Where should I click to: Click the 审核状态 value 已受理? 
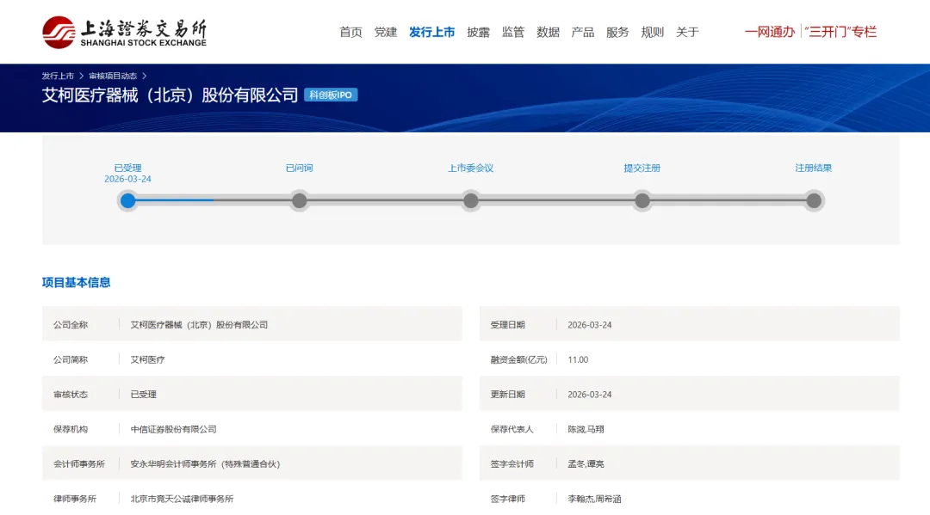[x=144, y=395]
